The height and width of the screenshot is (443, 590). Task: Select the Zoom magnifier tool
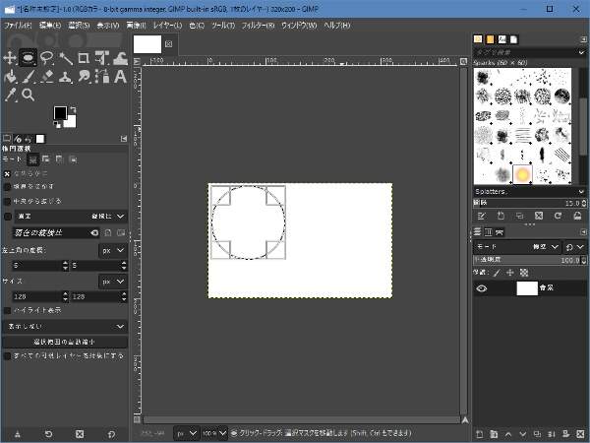pos(29,95)
